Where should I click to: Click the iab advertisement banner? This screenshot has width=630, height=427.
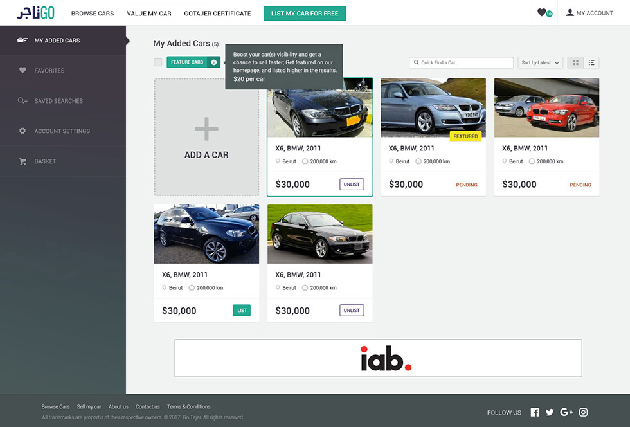(x=378, y=358)
